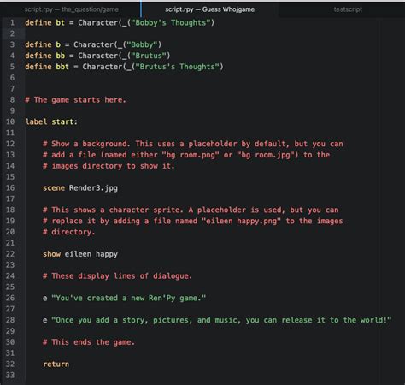The height and width of the screenshot is (385, 405).
Task: Click the comment beginning "# Show a background"
Action: click(193, 144)
